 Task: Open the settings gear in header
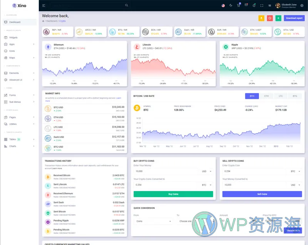[302, 5]
